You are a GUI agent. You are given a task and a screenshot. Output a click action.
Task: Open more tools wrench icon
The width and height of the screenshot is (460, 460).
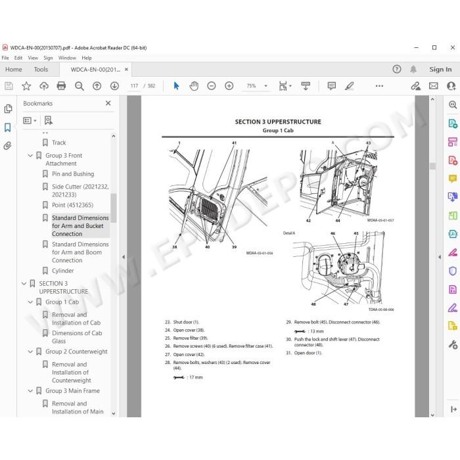[x=453, y=344]
